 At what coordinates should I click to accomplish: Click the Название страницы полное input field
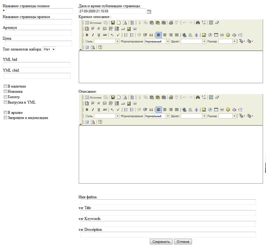pyautogui.click(x=39, y=11)
